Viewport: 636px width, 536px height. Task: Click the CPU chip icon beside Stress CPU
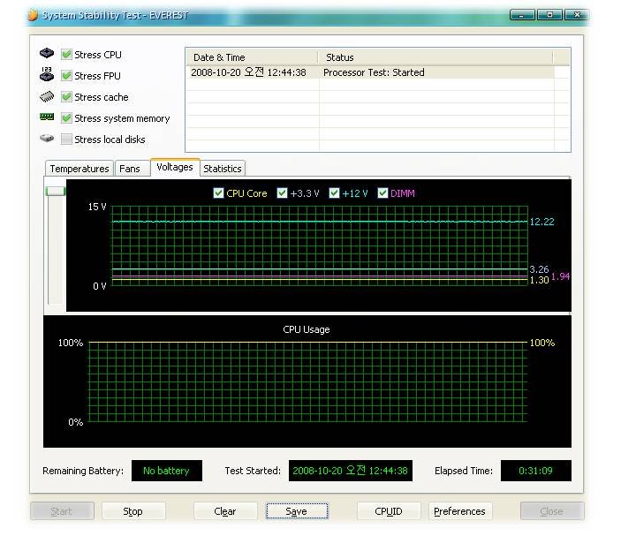click(47, 53)
